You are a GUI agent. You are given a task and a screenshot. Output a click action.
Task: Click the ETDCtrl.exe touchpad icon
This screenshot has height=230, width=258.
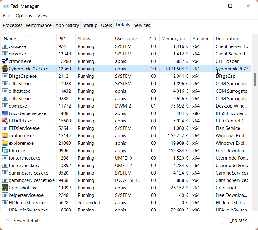(5, 121)
